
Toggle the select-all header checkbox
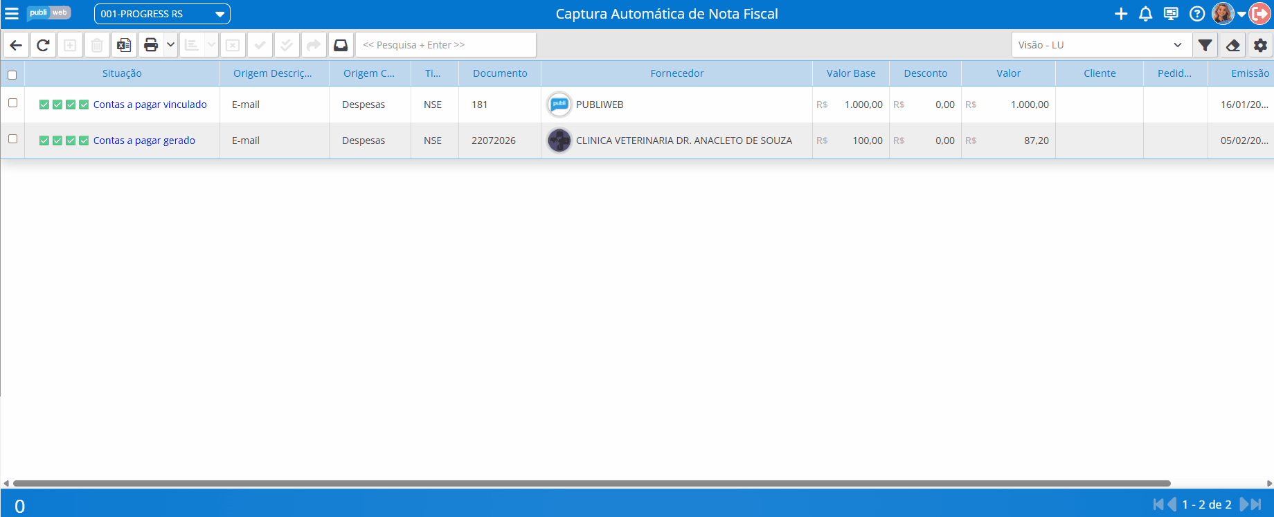12,75
